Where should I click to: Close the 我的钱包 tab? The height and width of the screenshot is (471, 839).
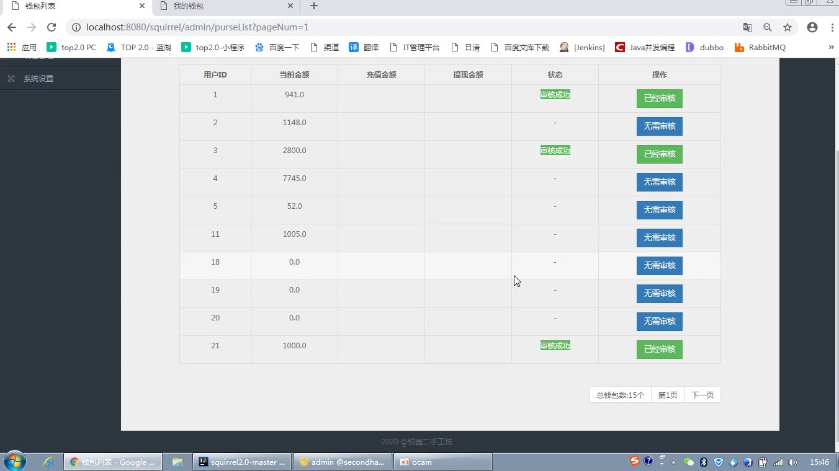coord(290,6)
